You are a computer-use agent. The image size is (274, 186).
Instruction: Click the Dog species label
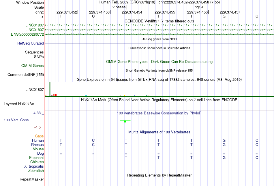(x=40, y=154)
